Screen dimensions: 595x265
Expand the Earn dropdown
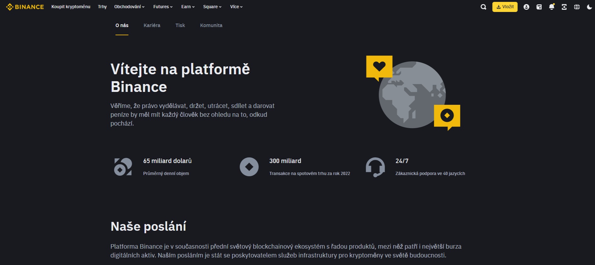point(188,7)
